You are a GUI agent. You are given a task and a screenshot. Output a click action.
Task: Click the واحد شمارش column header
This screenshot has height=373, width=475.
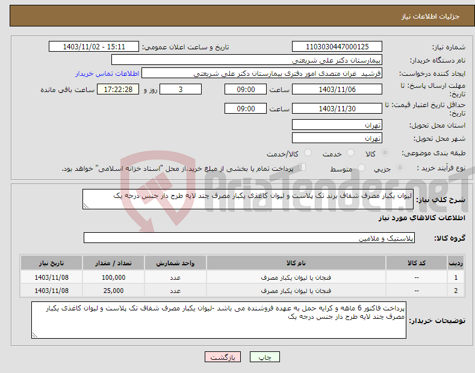click(175, 263)
